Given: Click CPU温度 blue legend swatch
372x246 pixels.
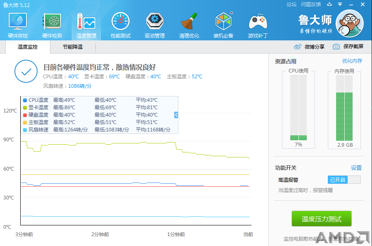Looking at the screenshot, I should [25, 100].
